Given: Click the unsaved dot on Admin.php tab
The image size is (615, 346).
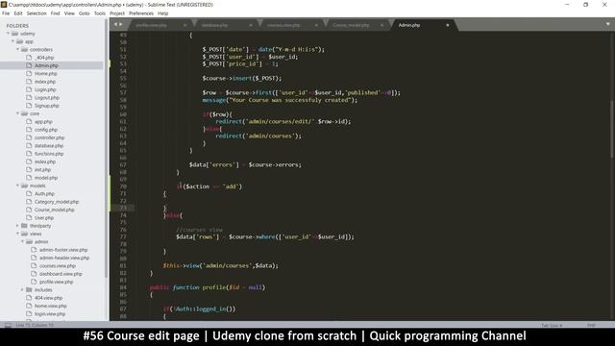Looking at the screenshot, I should 448,25.
